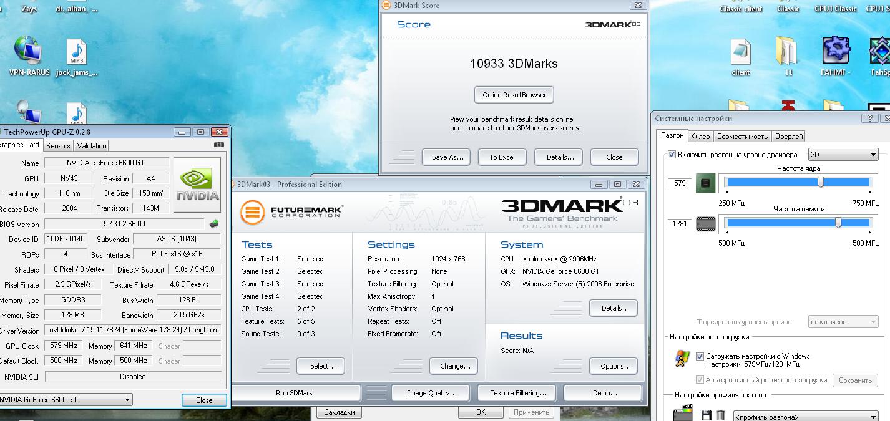
Task: Click the GPU-Z screenshot camera icon
Action: [x=218, y=145]
